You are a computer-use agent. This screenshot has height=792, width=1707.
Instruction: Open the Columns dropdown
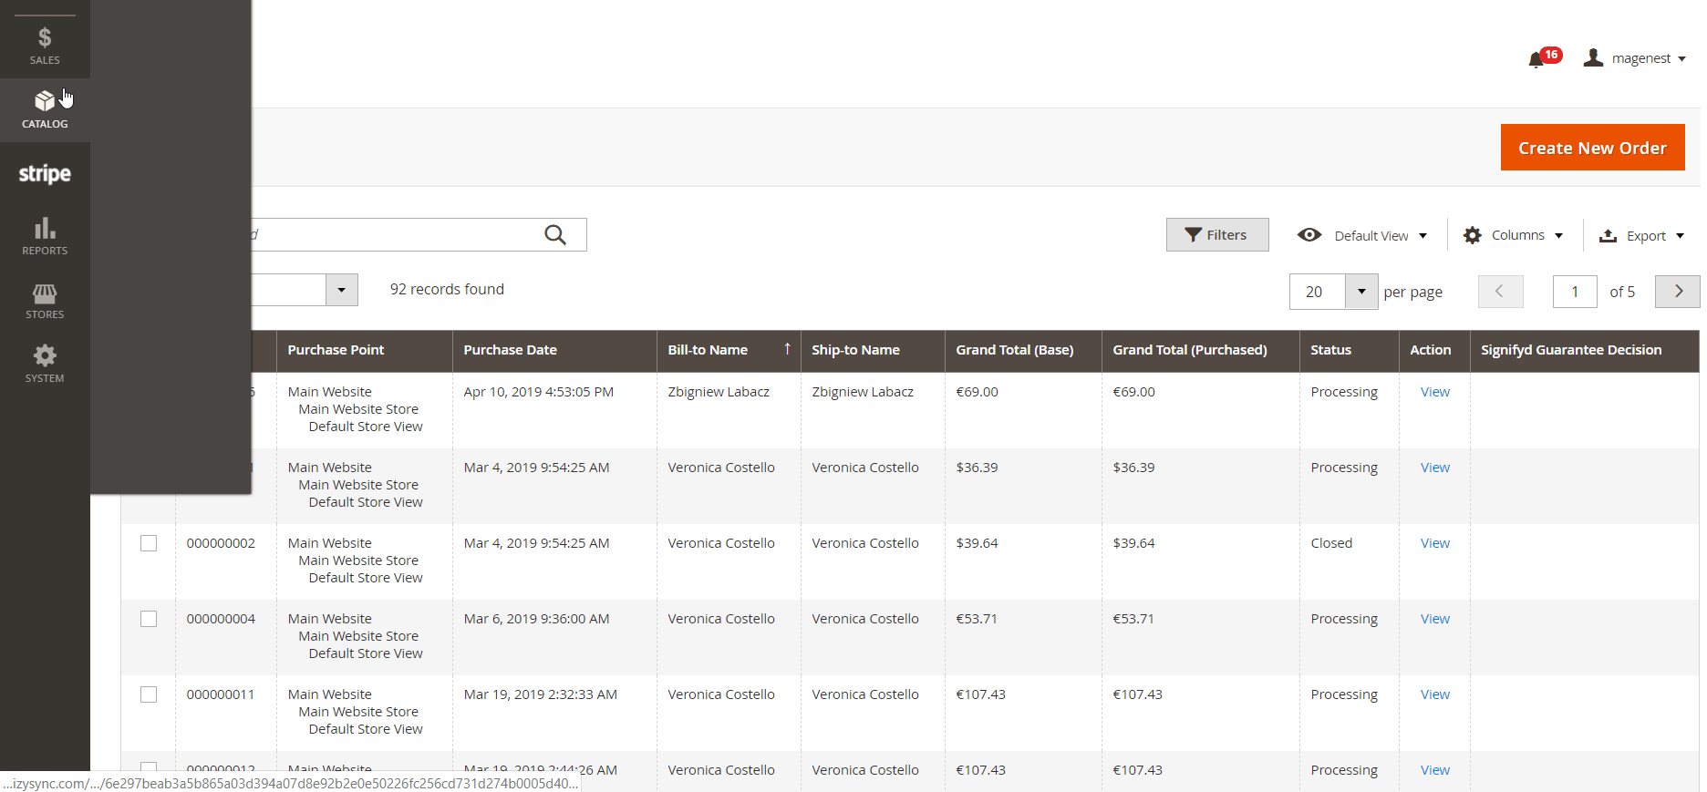(x=1514, y=235)
